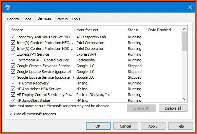Open the Tools tab
Viewport: 197px width, 134px height.
pyautogui.click(x=76, y=19)
